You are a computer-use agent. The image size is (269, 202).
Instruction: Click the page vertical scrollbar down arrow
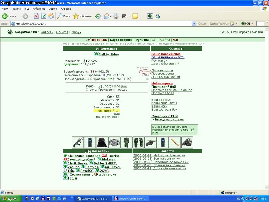click(267, 187)
